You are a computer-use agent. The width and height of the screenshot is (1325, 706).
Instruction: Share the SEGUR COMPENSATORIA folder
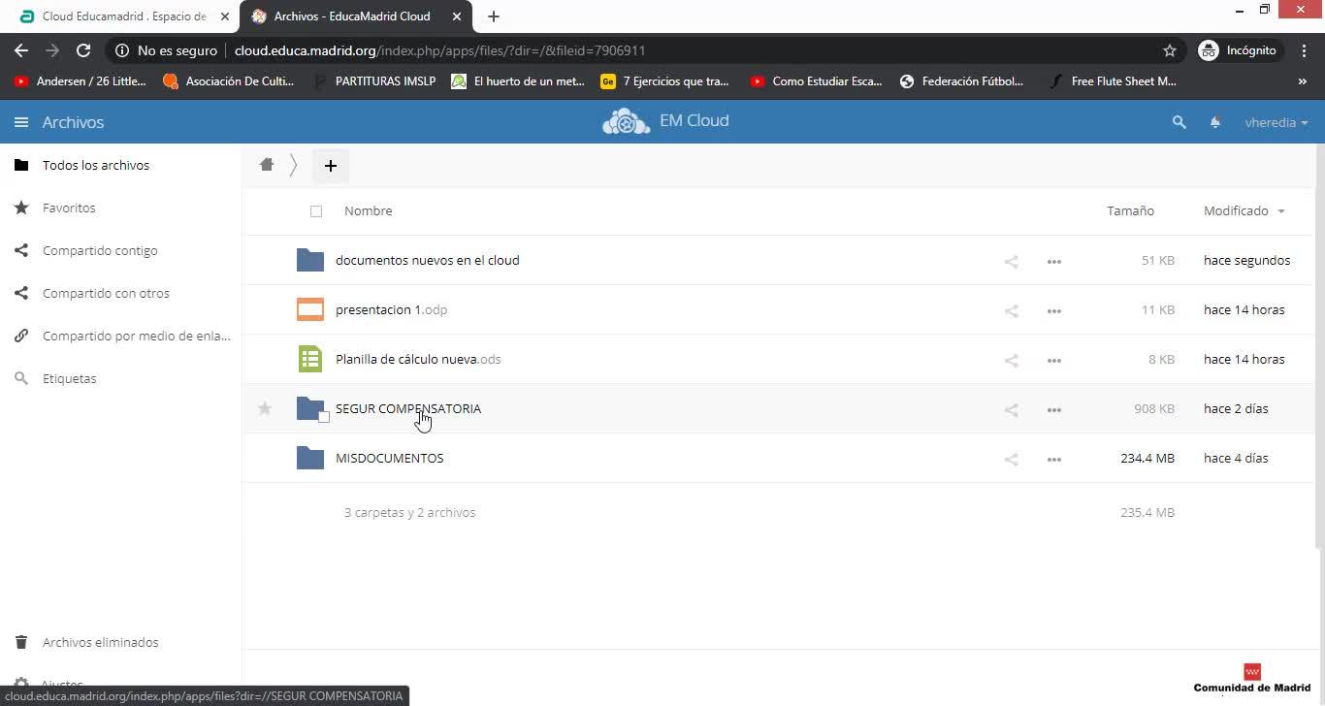point(1011,409)
